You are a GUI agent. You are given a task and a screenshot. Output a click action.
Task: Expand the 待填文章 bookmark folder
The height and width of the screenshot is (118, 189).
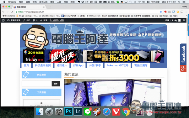coord(113,16)
